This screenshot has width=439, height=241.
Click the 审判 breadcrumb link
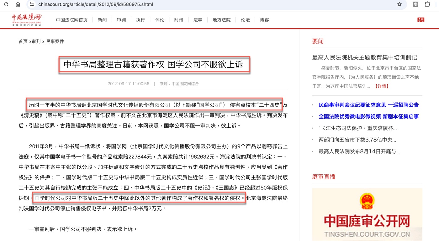point(36,41)
